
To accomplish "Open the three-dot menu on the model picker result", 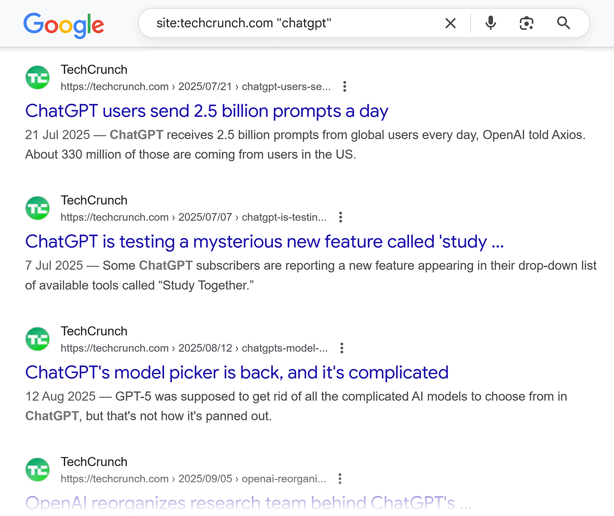I will pyautogui.click(x=341, y=348).
